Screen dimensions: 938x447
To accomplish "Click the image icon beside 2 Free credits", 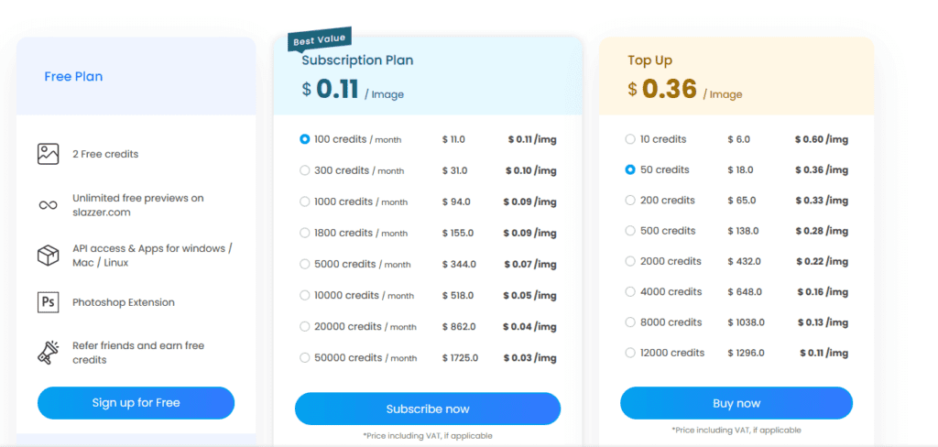I will click(x=49, y=154).
